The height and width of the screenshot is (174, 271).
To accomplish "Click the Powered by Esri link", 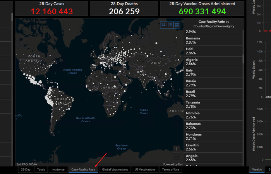I will pos(173,164).
